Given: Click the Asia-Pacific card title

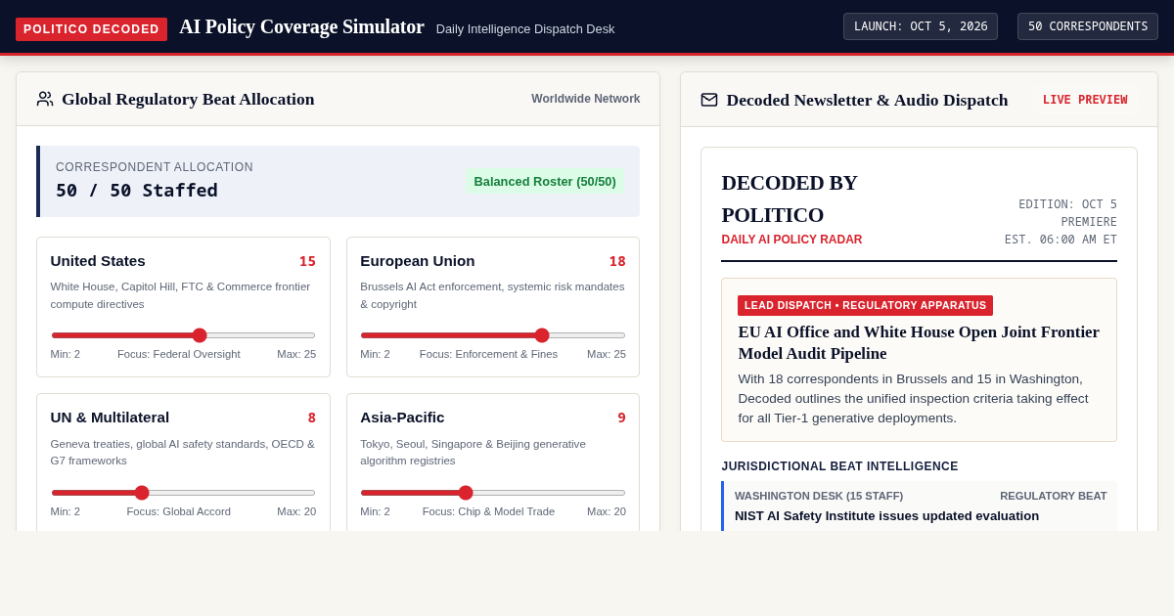Looking at the screenshot, I should point(402,418).
